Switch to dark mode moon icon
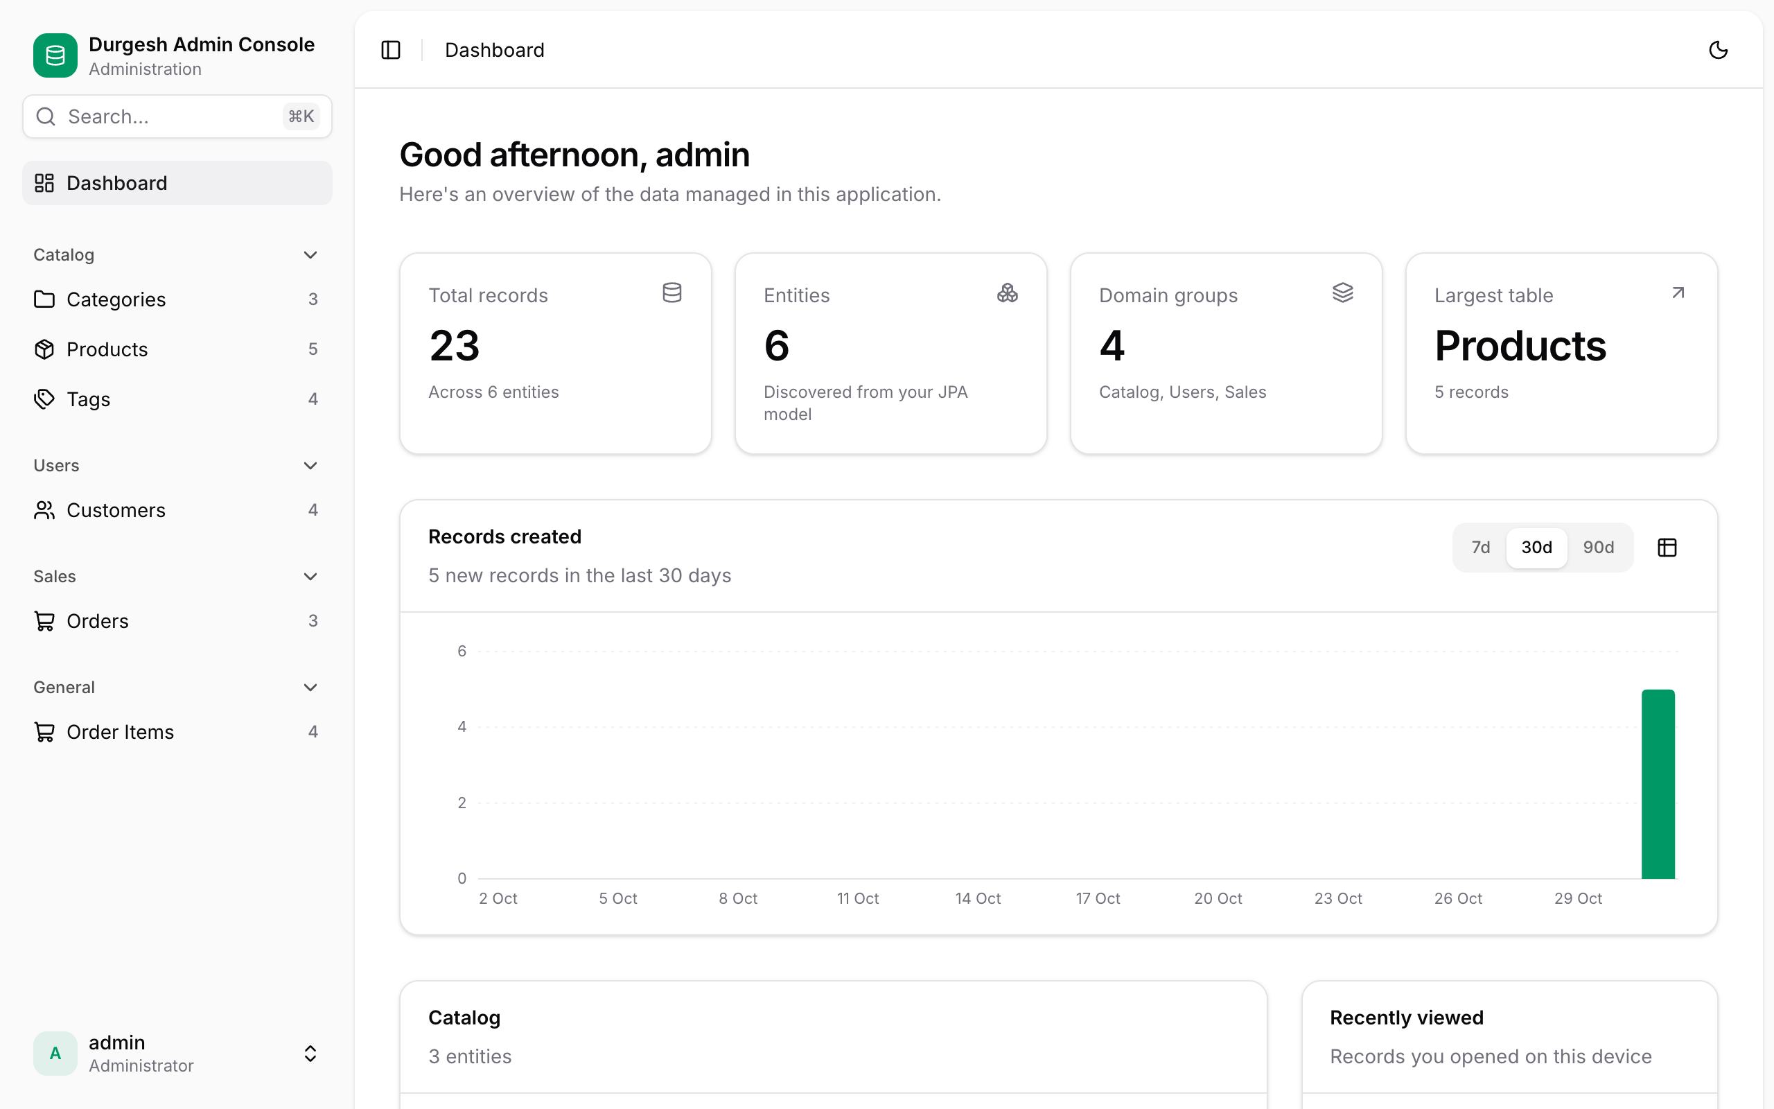This screenshot has width=1774, height=1109. [1719, 50]
